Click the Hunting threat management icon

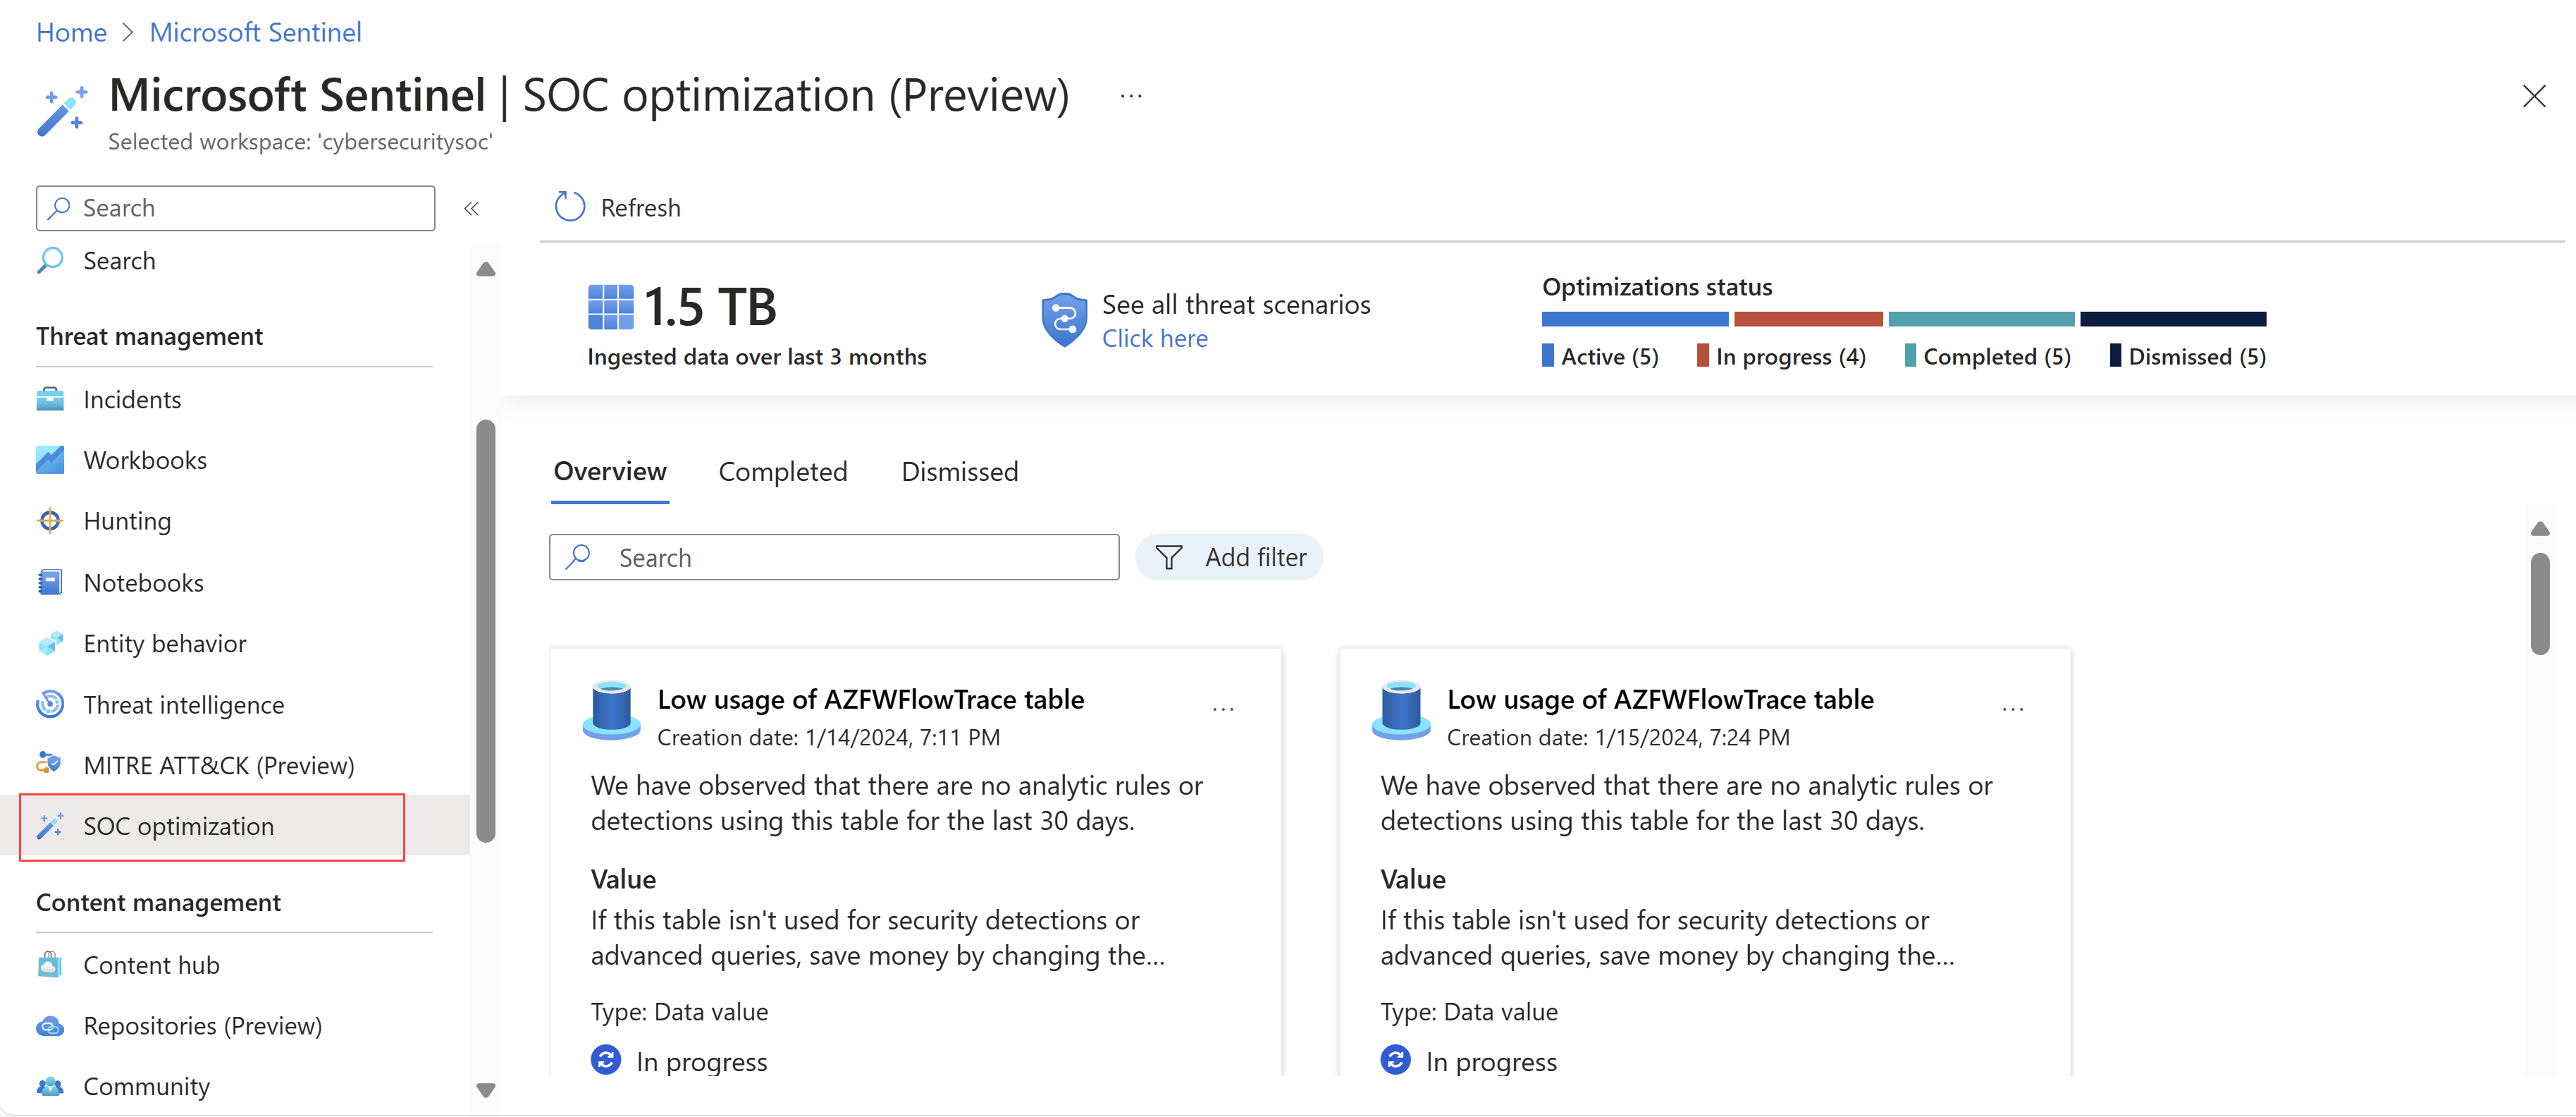[x=51, y=519]
